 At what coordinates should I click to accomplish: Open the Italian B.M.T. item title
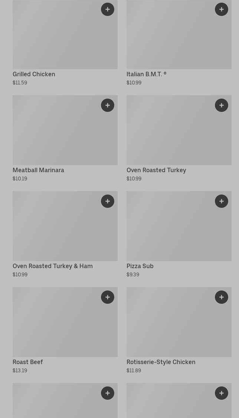(146, 74)
